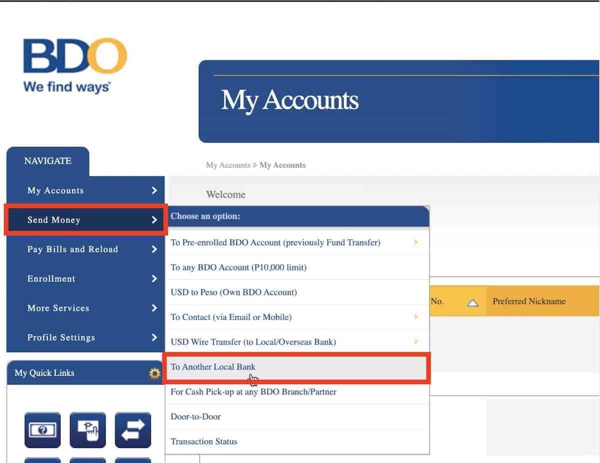Click the Welcome text

(226, 194)
